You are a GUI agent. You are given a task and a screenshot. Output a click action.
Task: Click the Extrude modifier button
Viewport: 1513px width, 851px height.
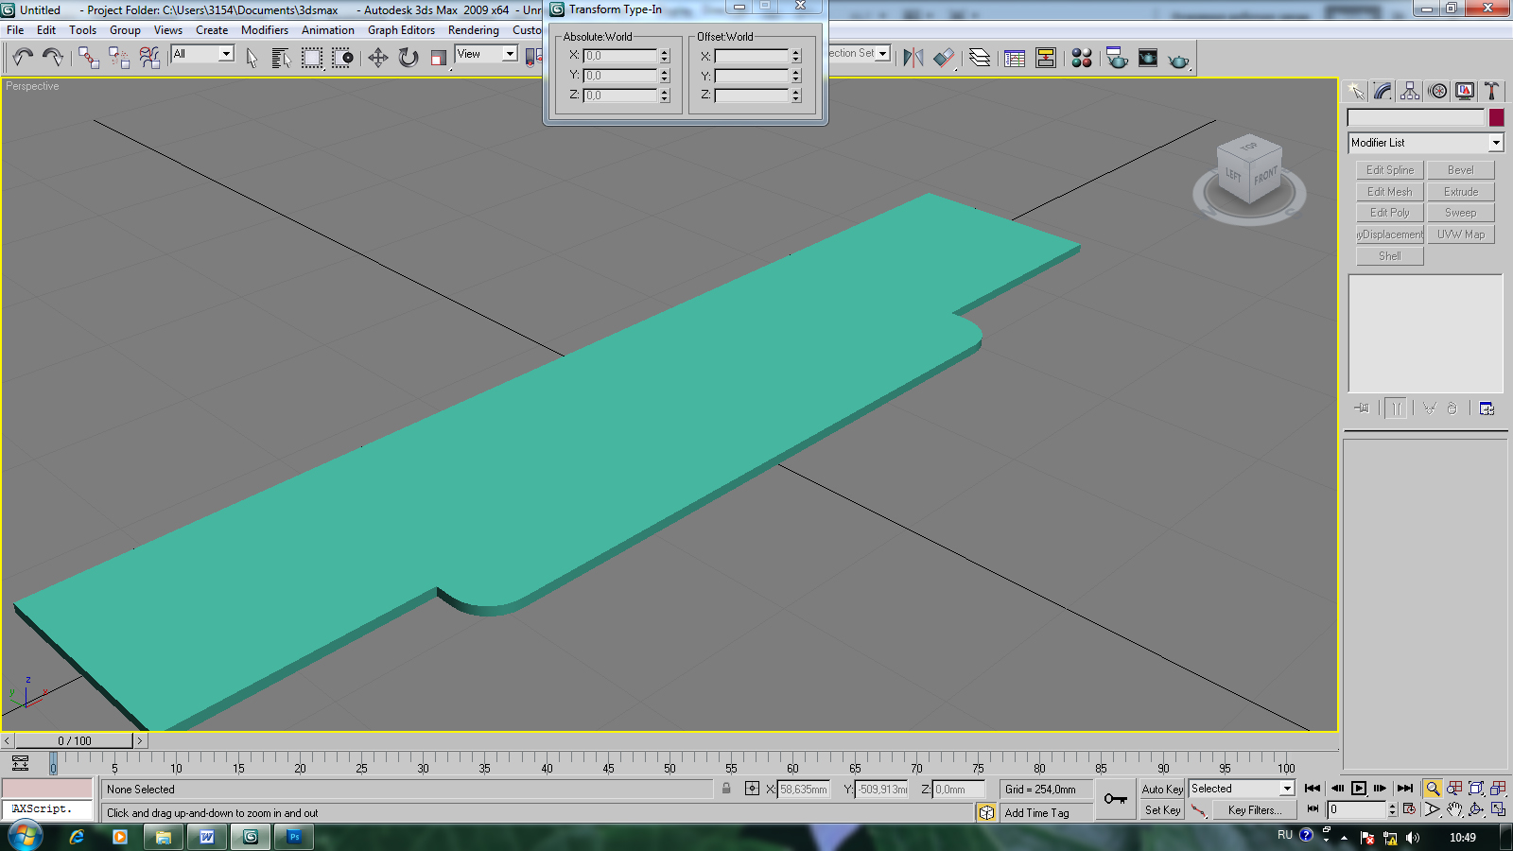pyautogui.click(x=1460, y=192)
